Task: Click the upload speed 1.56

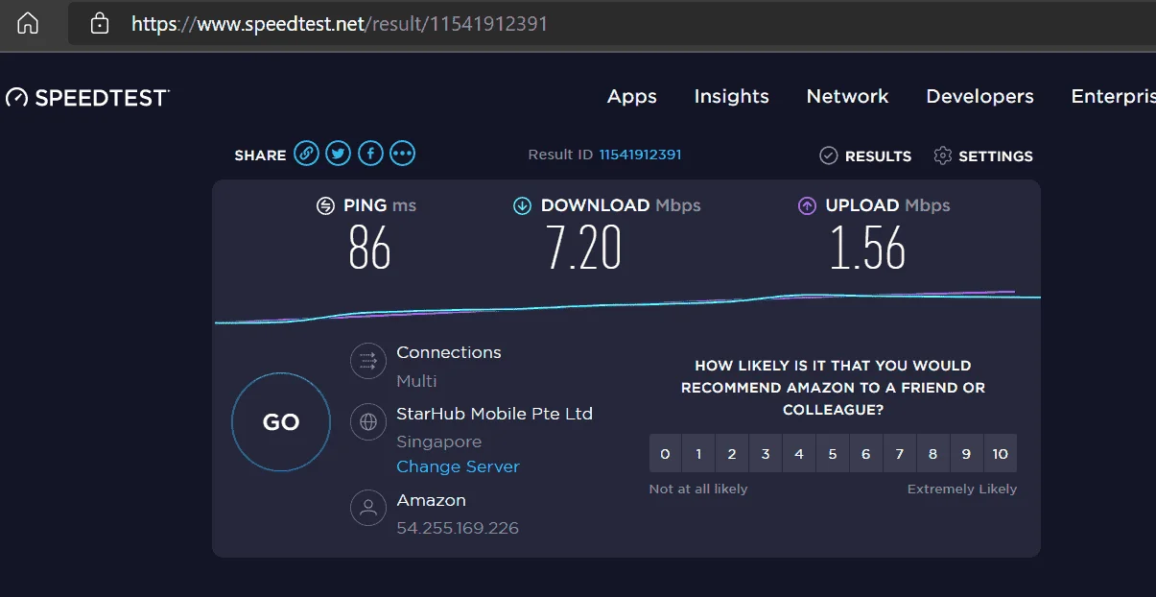Action: [868, 248]
